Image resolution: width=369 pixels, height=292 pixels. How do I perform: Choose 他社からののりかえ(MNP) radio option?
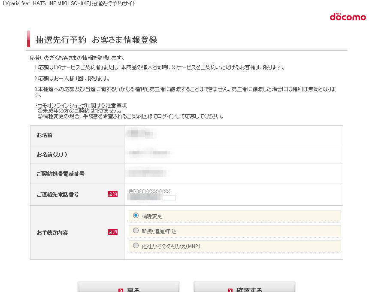point(136,246)
